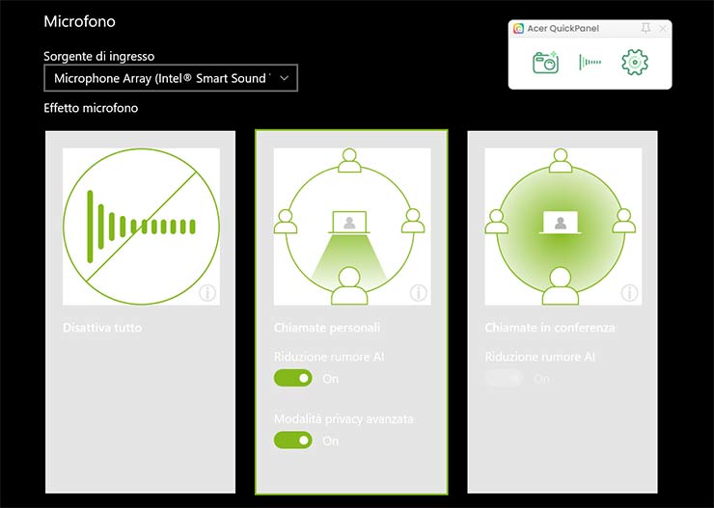Show info for Disattiva tutto effect
The image size is (714, 508).
click(x=207, y=293)
